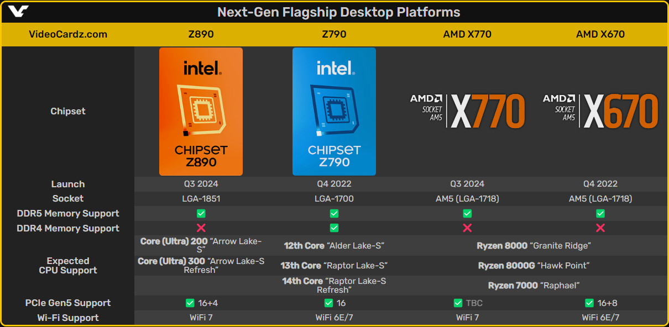Click AMD X770 PCIe Gen5 checkmark
This screenshot has height=327, width=669.
tap(458, 303)
